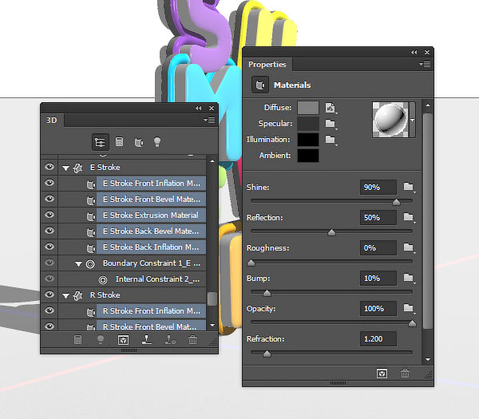Show Boundary Constraint 1_E visibility
This screenshot has width=479, height=419.
tap(49, 263)
